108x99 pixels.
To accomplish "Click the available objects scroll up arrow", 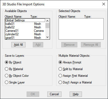I will click(x=47, y=21).
